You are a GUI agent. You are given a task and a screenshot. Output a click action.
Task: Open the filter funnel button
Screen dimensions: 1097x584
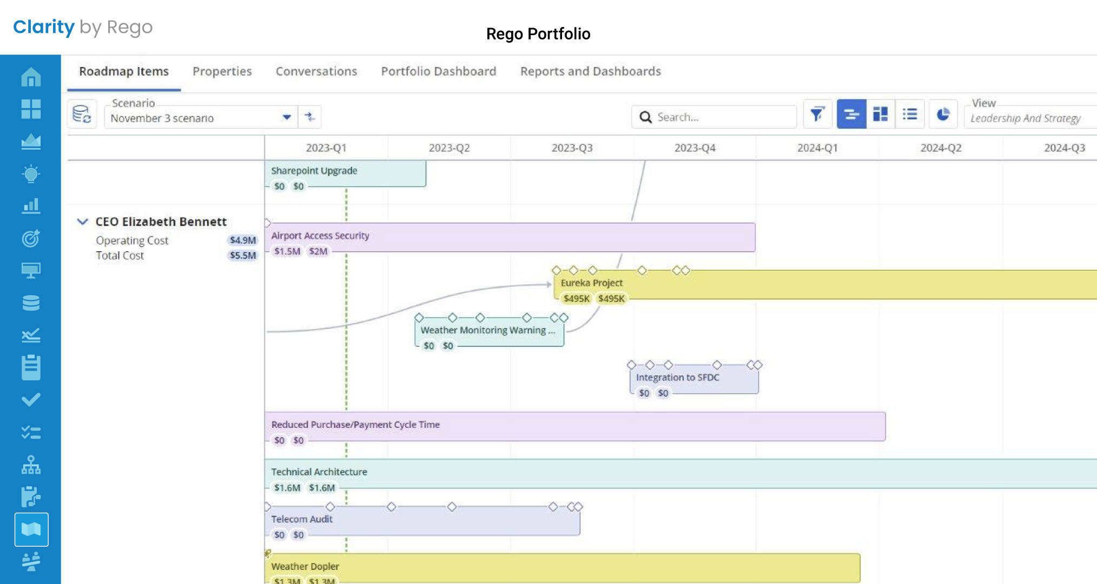817,114
